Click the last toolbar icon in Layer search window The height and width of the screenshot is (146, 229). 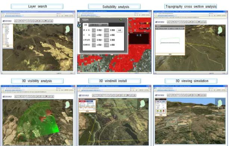(52, 21)
